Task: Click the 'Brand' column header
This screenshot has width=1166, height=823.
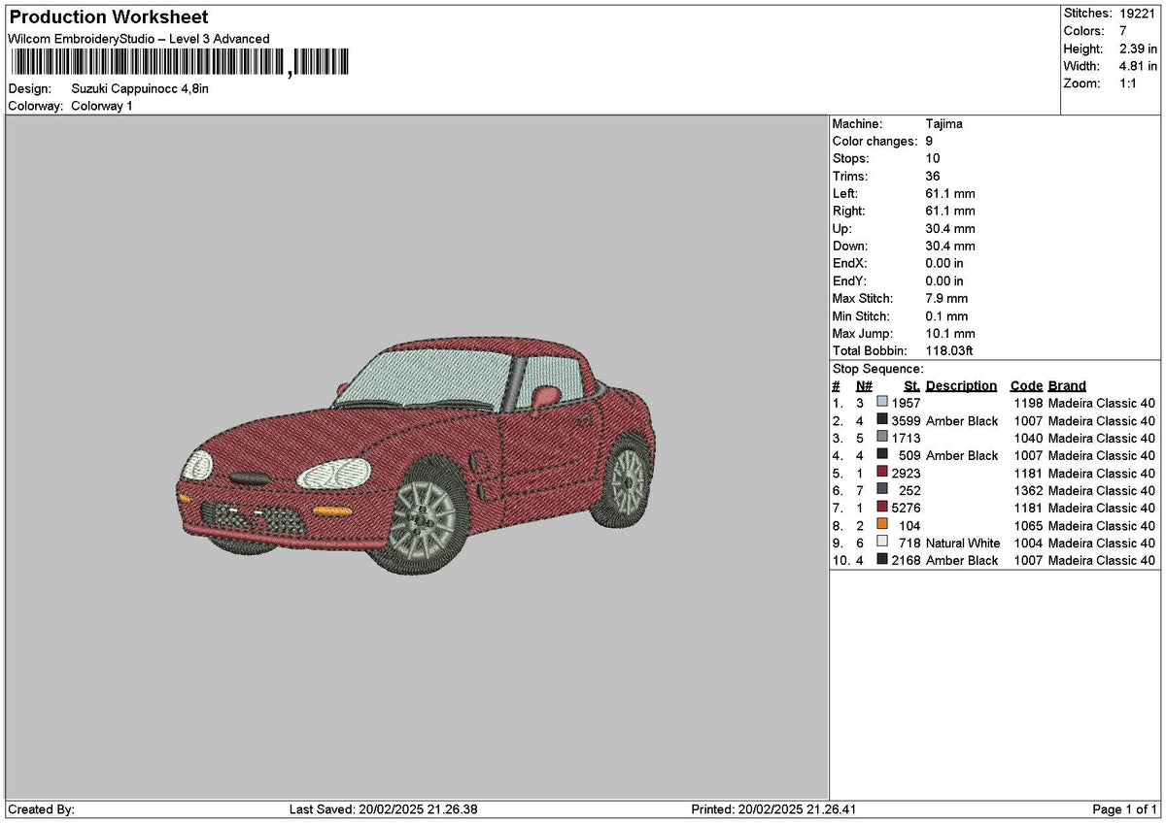Action: point(1067,386)
